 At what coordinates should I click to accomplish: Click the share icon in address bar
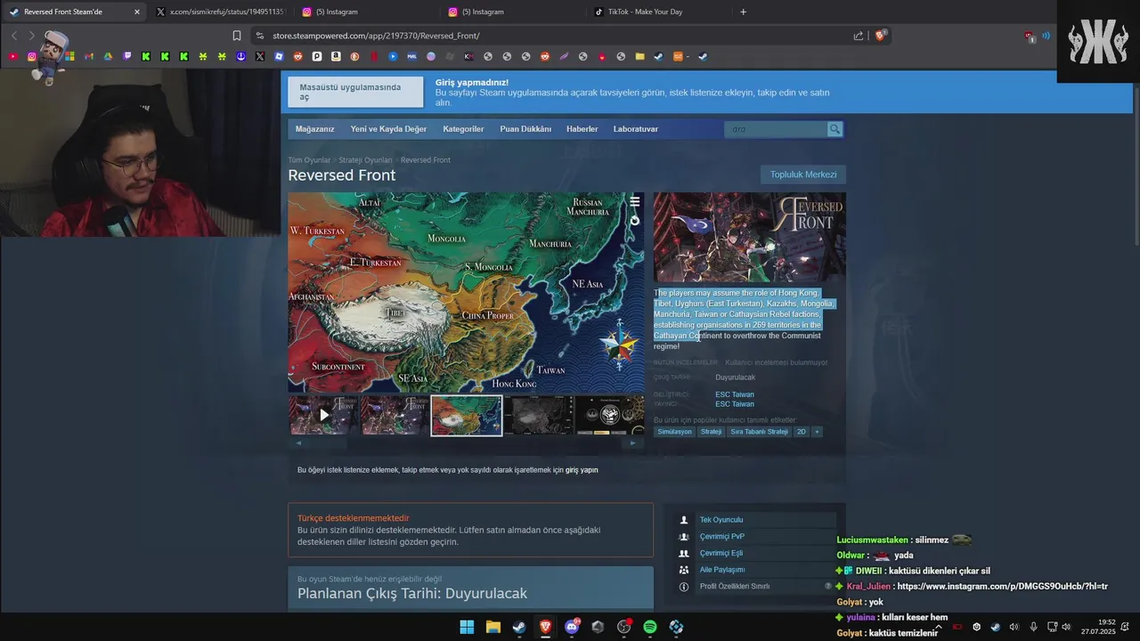[859, 36]
